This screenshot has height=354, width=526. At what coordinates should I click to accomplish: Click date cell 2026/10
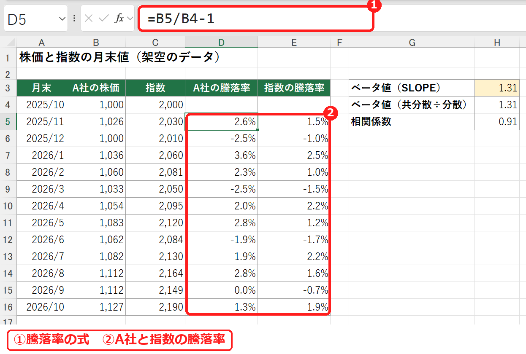[41, 307]
